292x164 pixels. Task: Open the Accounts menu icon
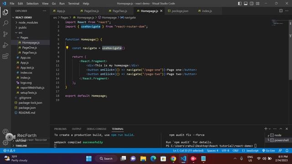[x=5, y=132]
